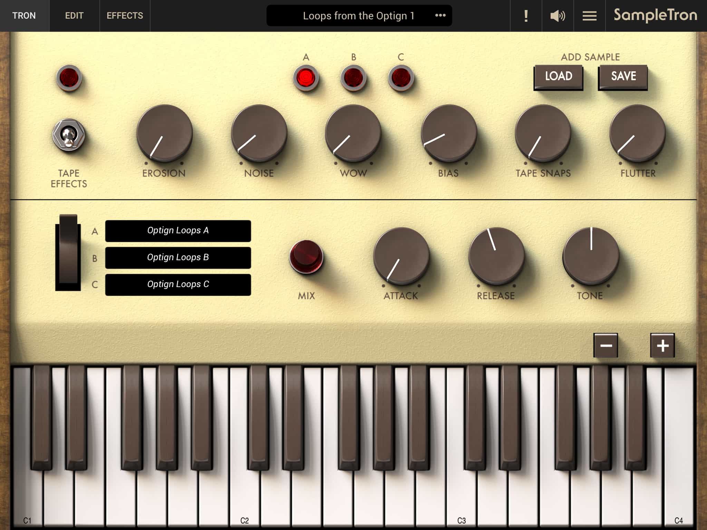The image size is (707, 530).
Task: Enable track C red lamp
Action: [x=401, y=78]
